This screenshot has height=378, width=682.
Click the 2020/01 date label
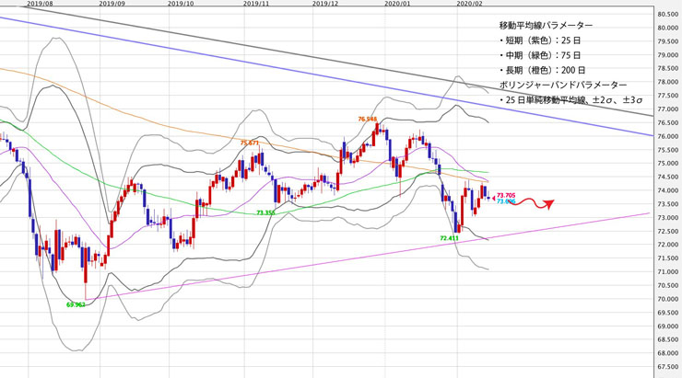click(397, 3)
